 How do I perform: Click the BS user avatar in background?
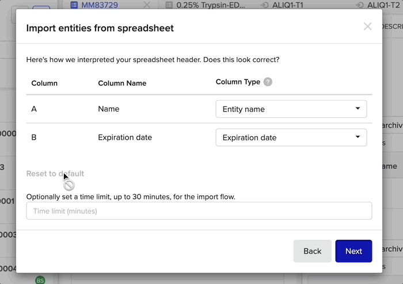(40, 280)
